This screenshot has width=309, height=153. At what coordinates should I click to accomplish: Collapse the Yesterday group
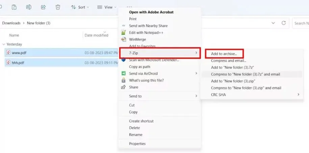coord(4,44)
